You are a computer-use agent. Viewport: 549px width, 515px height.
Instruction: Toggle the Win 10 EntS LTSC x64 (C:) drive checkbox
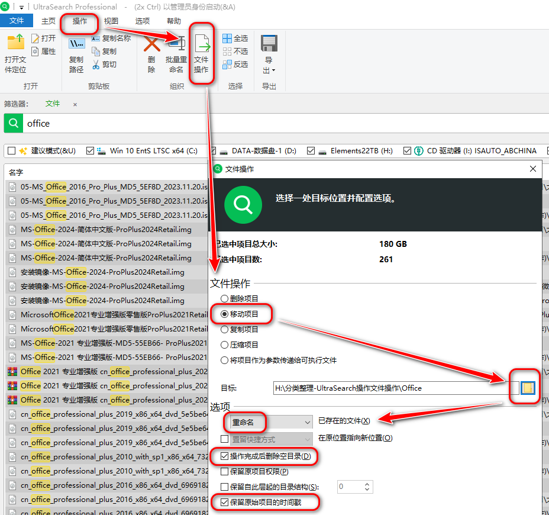tap(90, 150)
